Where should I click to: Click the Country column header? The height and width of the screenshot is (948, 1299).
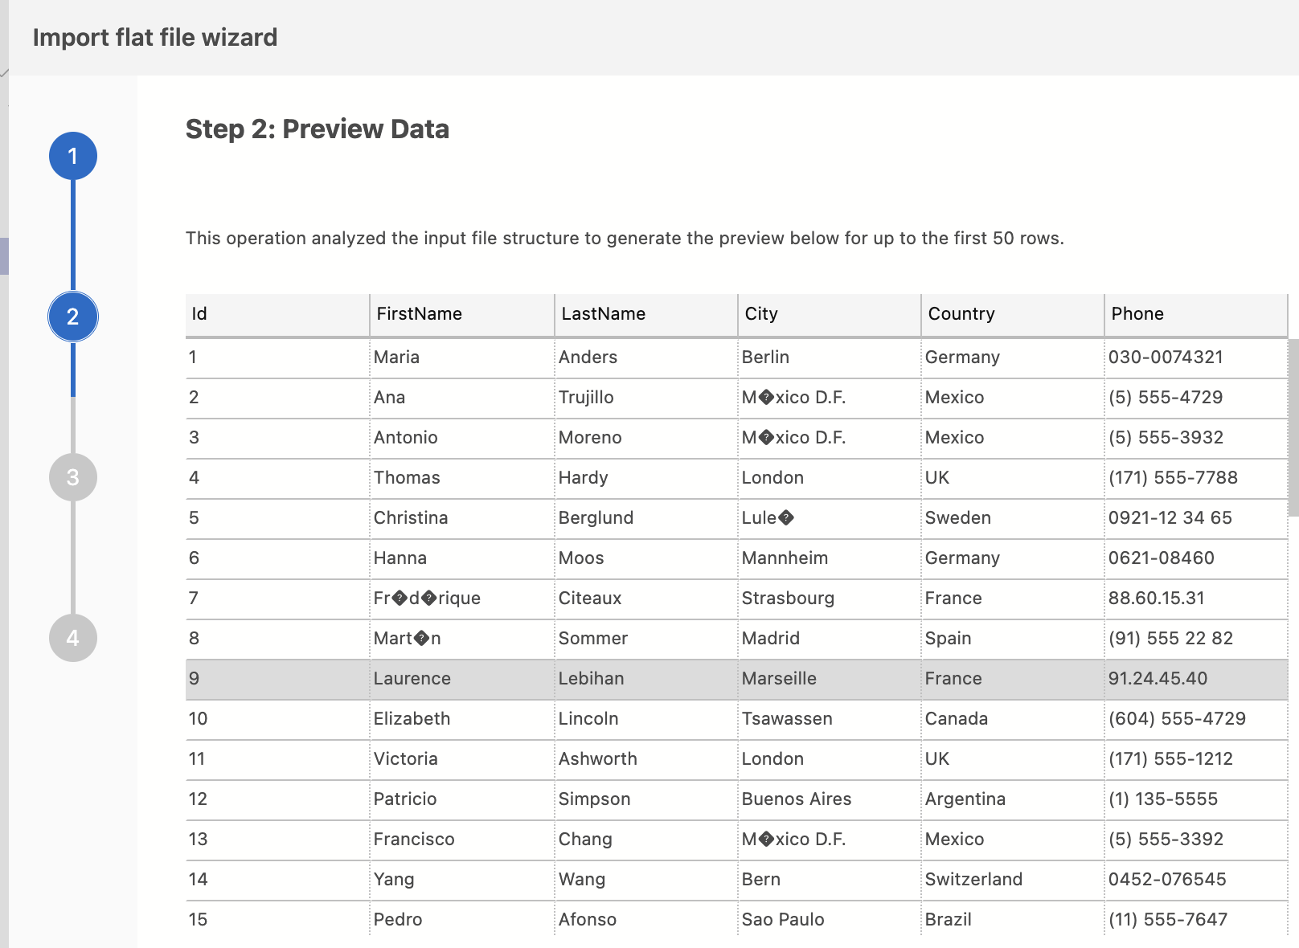1013,314
